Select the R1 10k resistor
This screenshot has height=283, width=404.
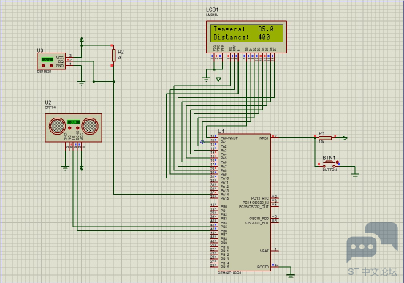pos(325,138)
